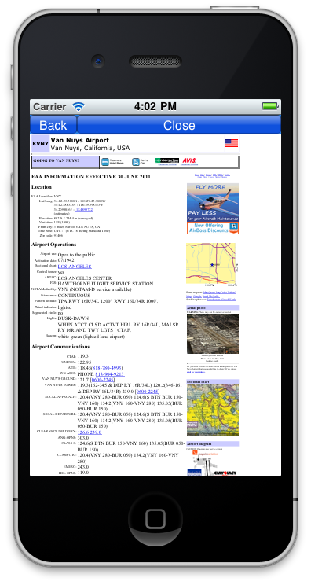
Task: Tap the Clearance Delivery 126.6 239.0 link
Action: 90,432
